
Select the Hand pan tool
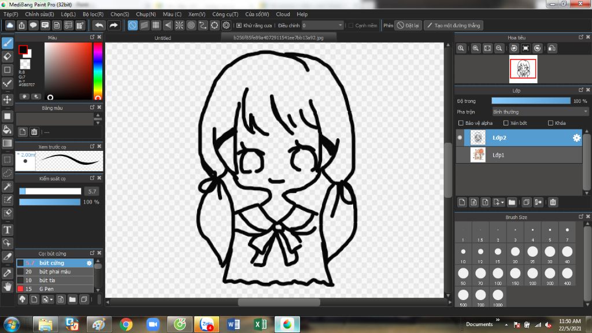point(7,287)
